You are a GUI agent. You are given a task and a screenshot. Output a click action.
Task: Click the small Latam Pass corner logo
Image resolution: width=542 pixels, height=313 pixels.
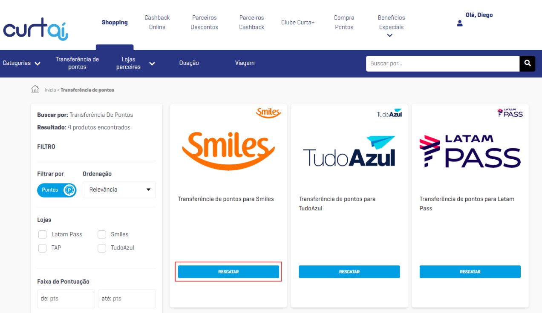point(510,113)
